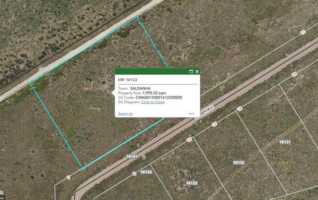Click the property size 7,995.02 sqm text

pyautogui.click(x=154, y=93)
